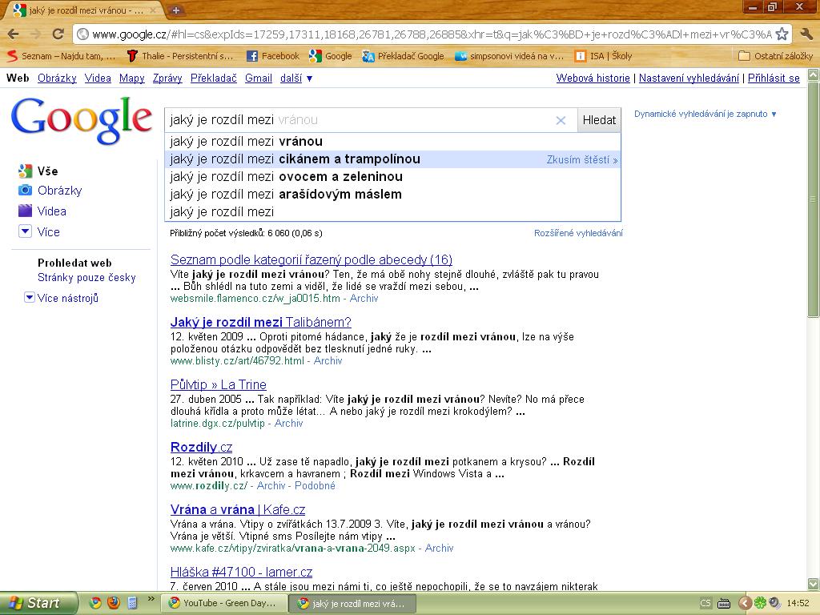
Task: Launch Firefox from the quick launch bar
Action: [114, 603]
